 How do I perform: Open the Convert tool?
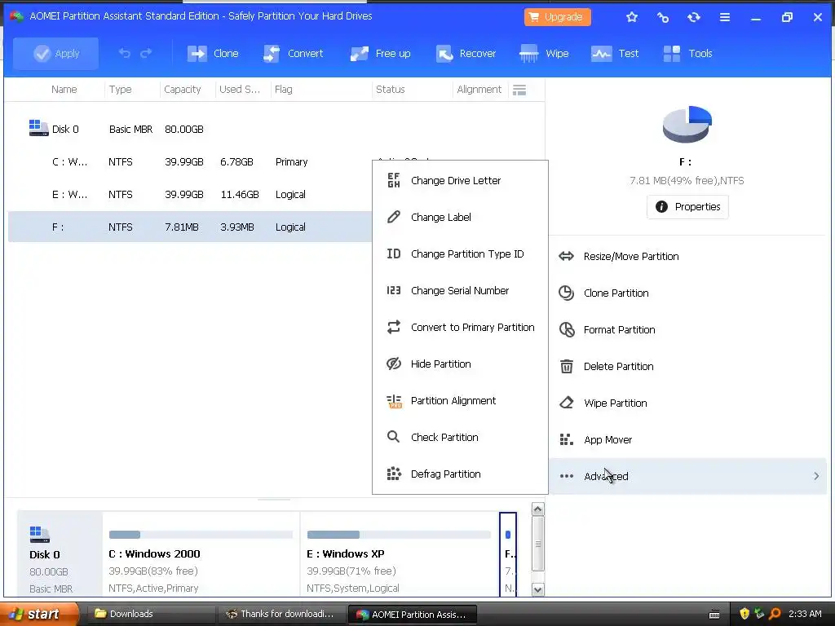coord(293,54)
